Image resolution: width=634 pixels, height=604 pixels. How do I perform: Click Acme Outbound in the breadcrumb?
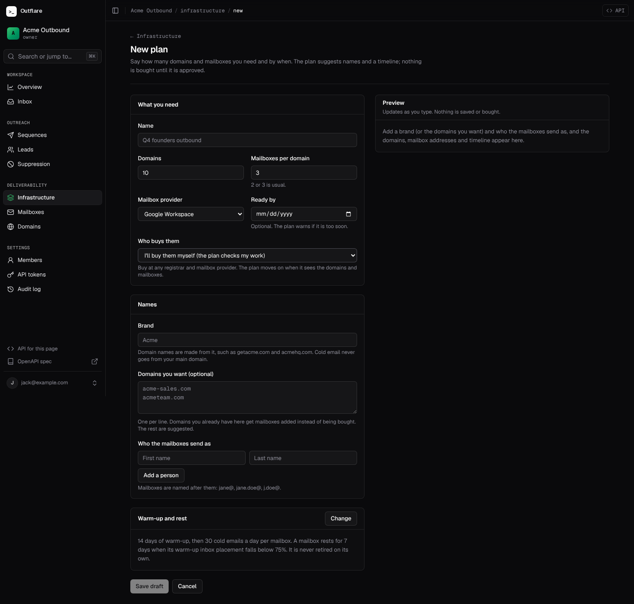151,11
